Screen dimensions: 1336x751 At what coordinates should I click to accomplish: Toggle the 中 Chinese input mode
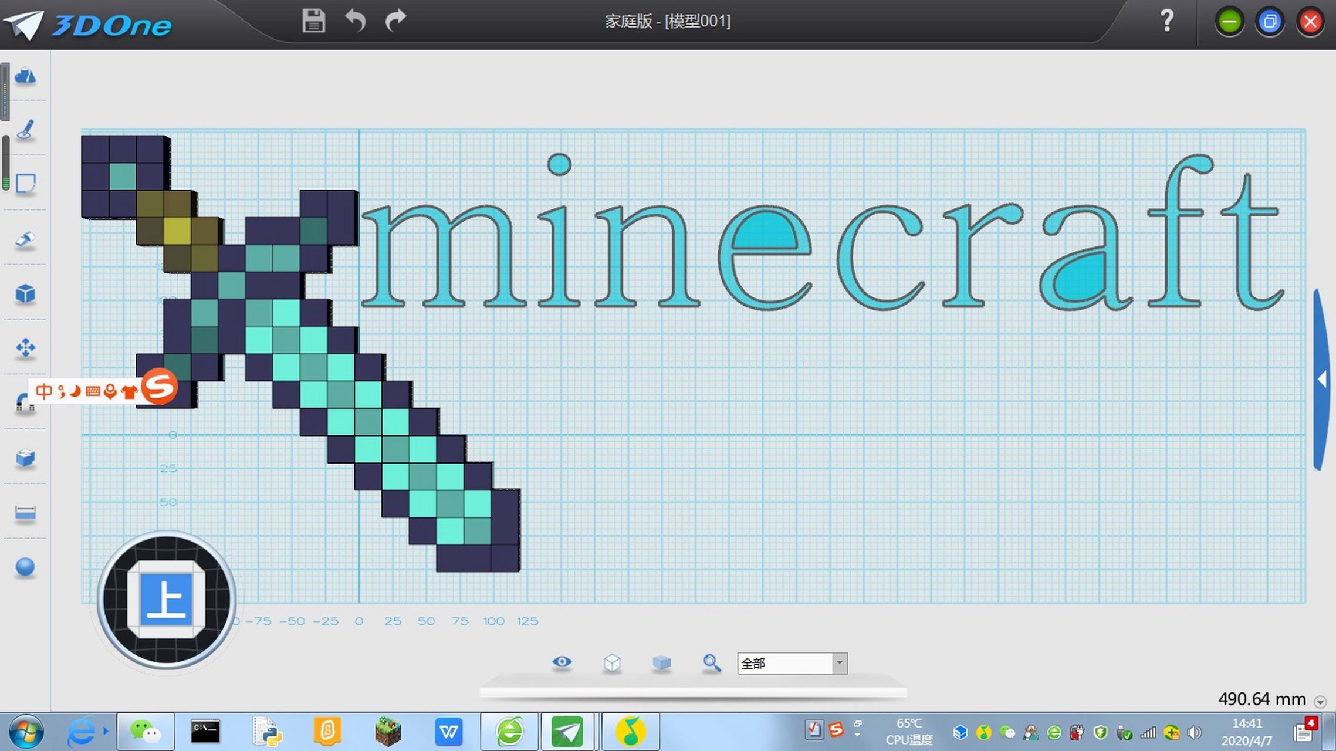[44, 391]
